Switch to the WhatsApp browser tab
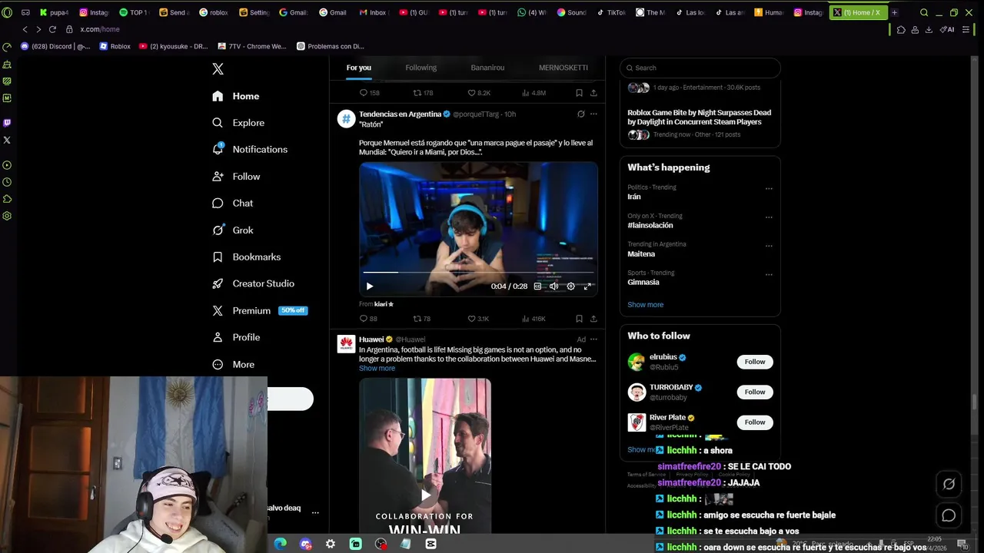This screenshot has width=984, height=553. click(x=532, y=12)
